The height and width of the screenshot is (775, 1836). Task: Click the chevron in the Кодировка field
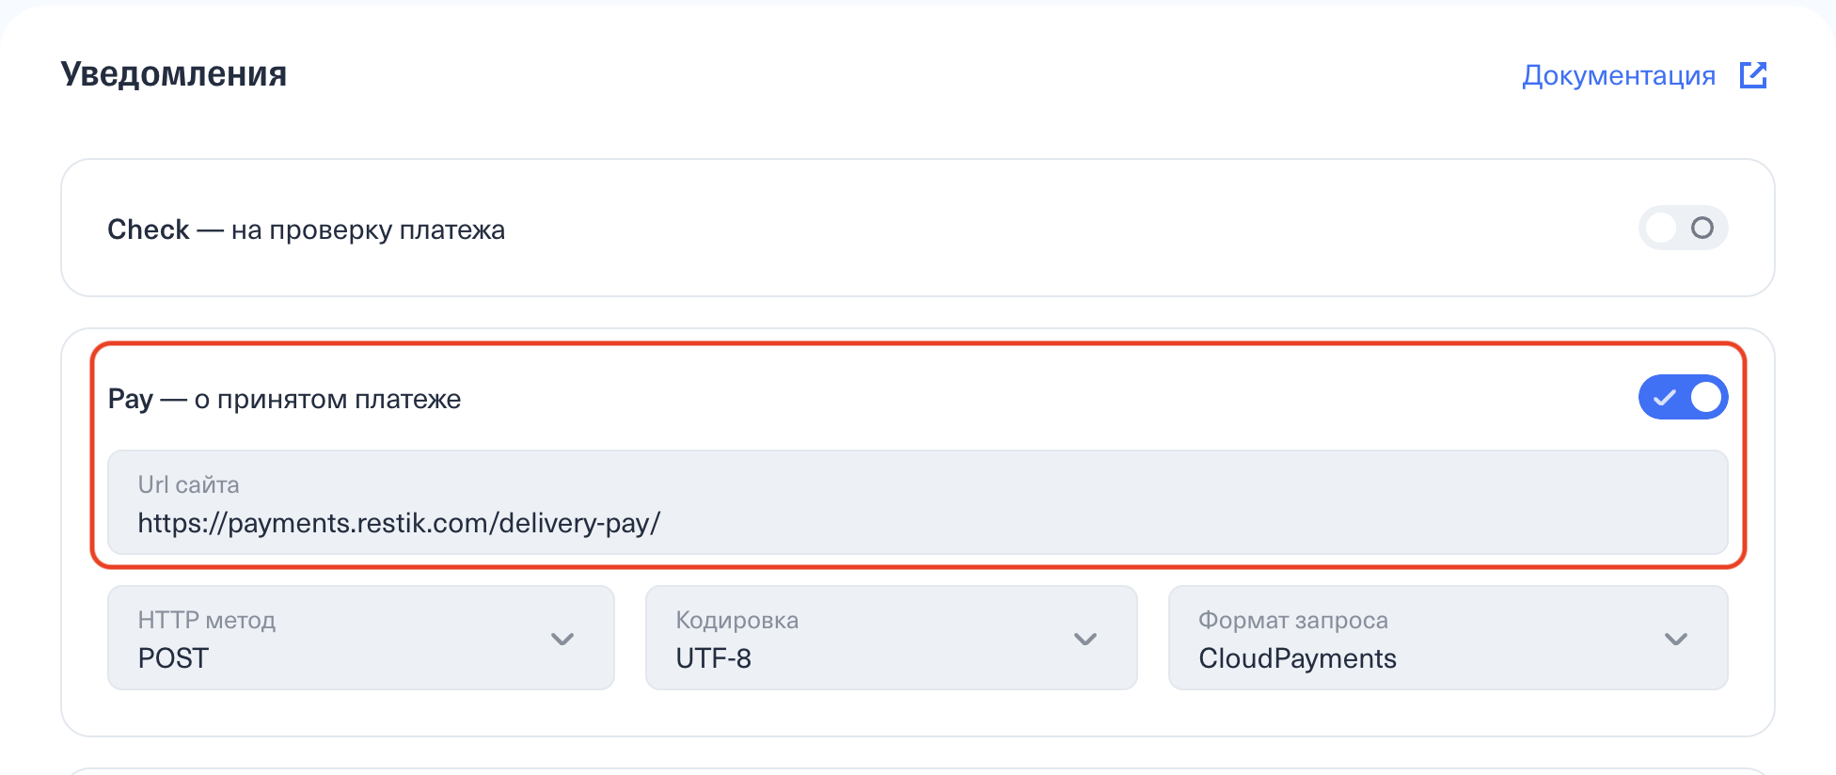[1085, 640]
